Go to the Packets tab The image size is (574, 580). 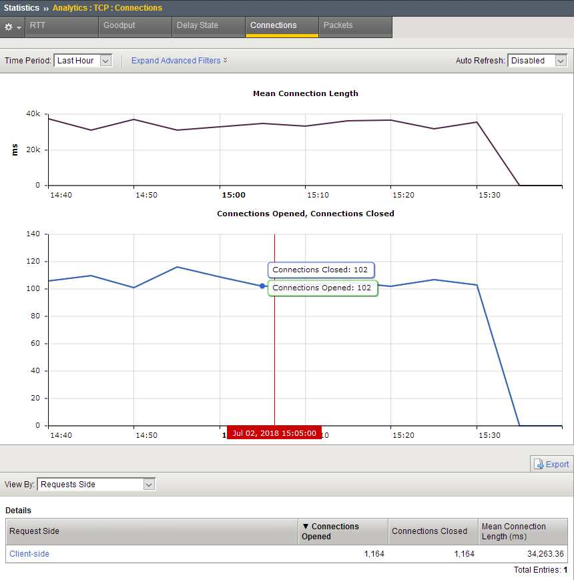pyautogui.click(x=338, y=25)
